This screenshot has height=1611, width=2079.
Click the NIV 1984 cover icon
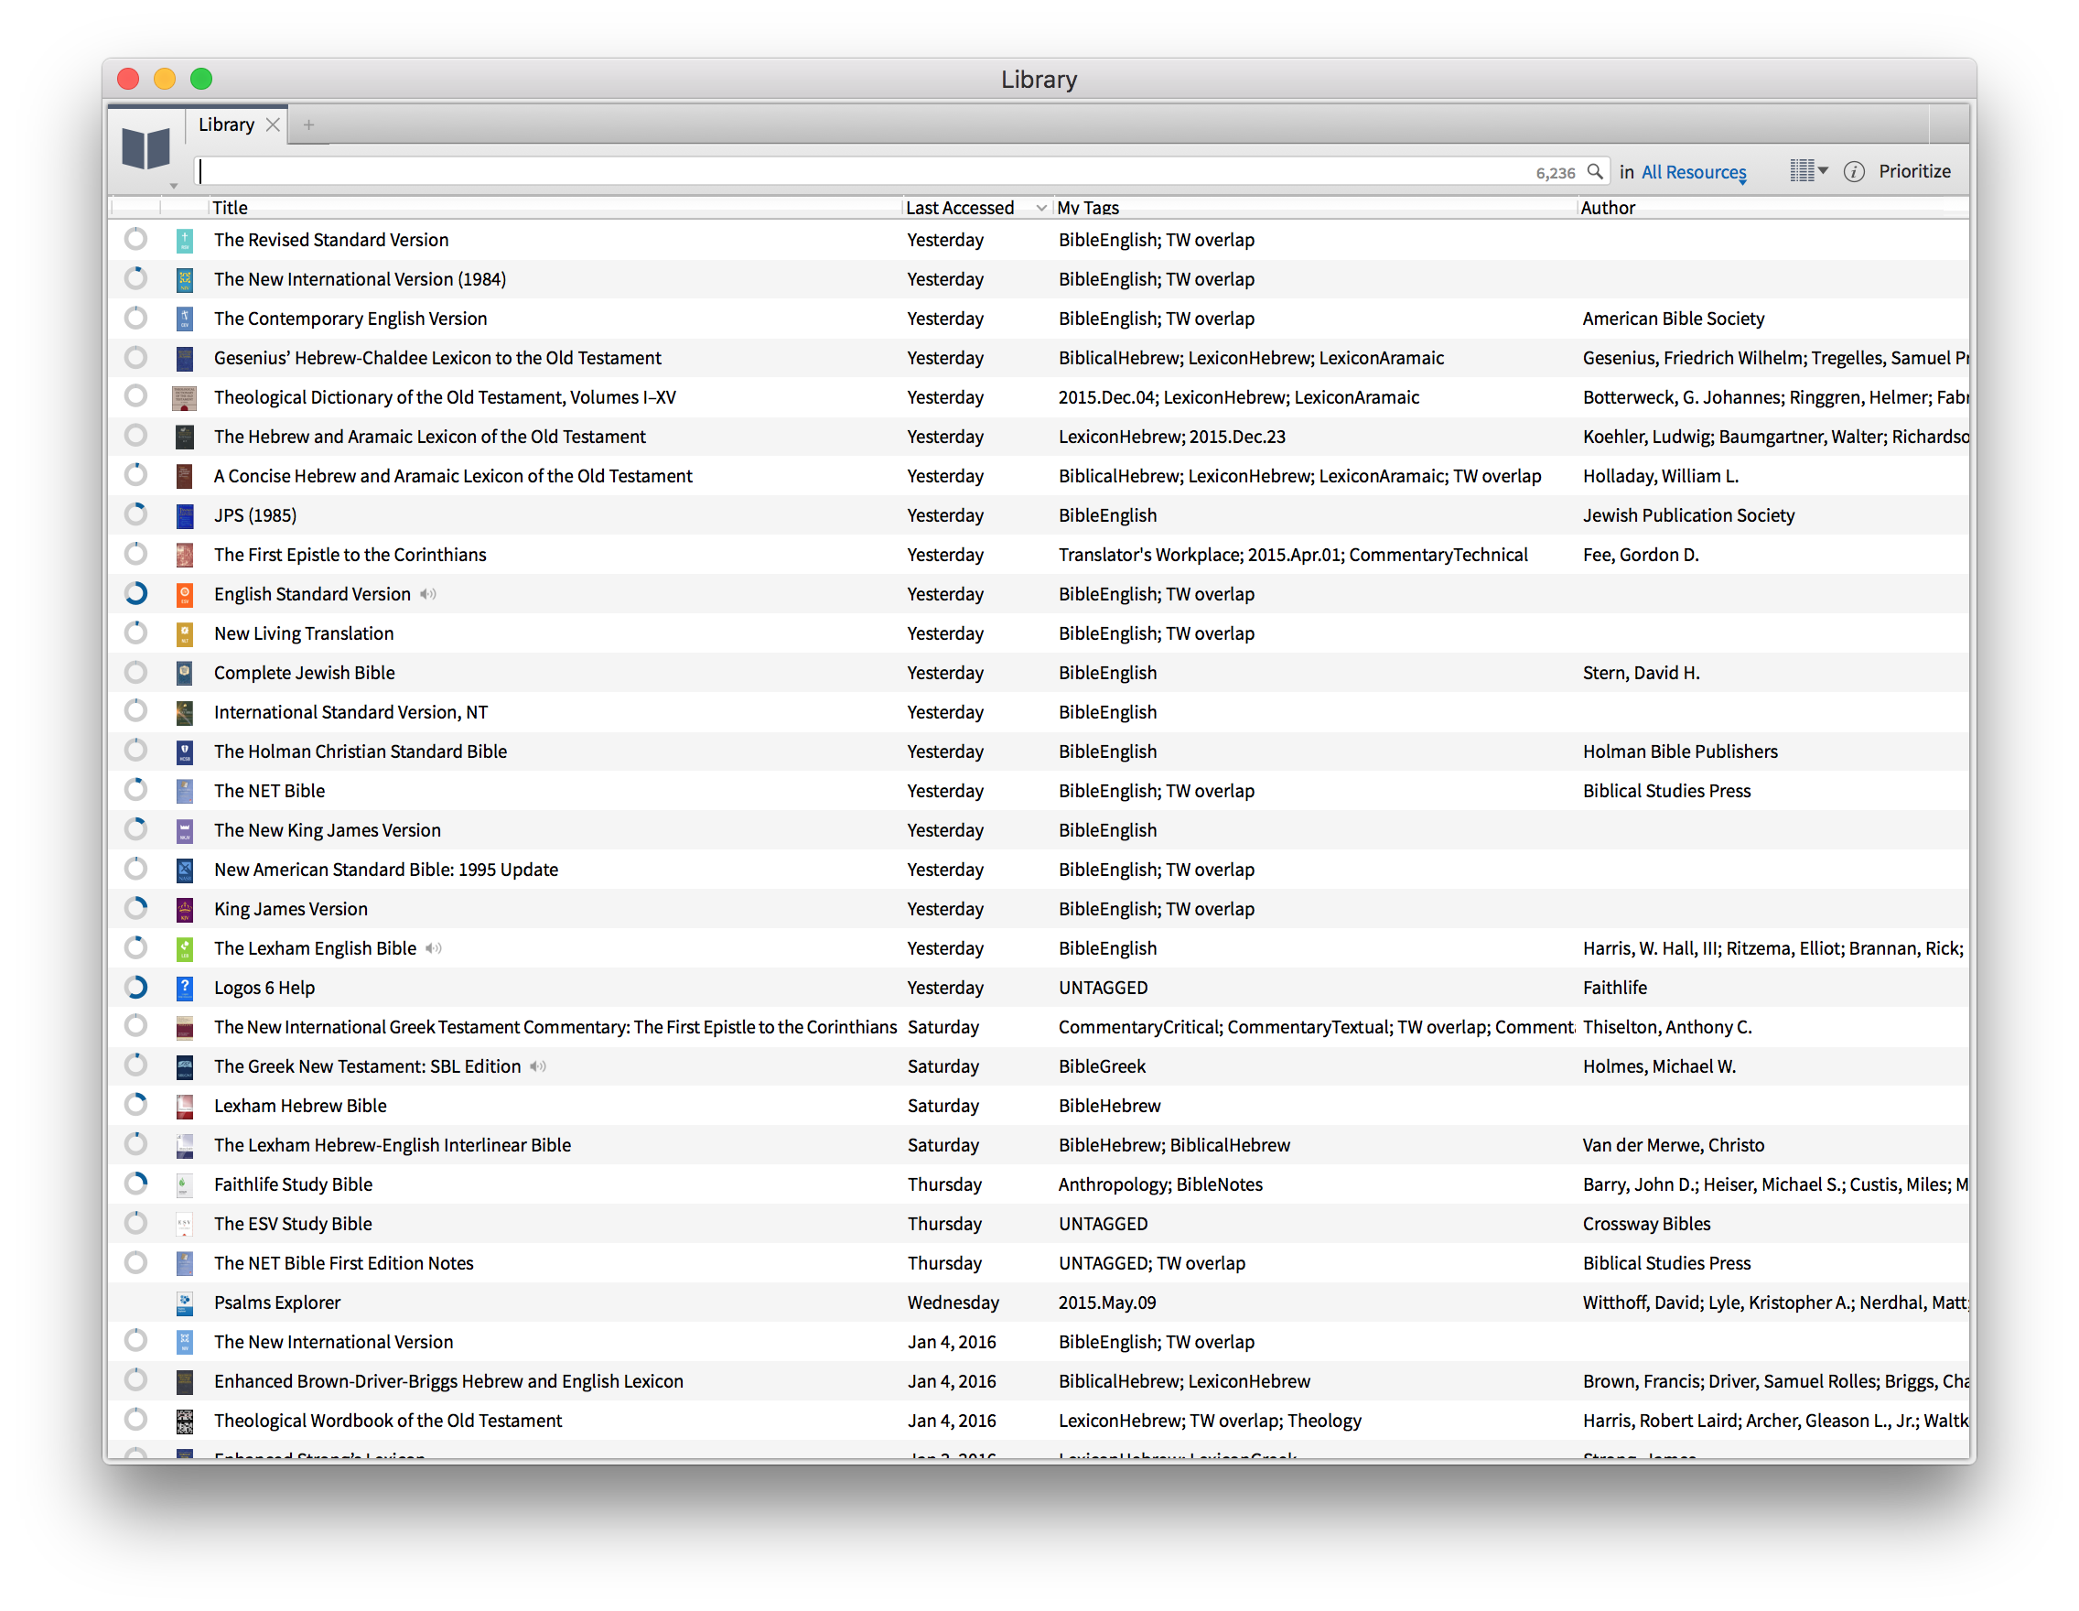[185, 280]
